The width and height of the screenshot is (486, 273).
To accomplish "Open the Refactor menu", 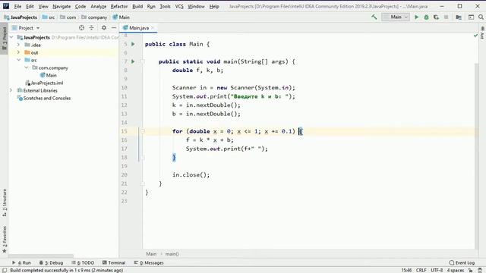I will pos(119,6).
